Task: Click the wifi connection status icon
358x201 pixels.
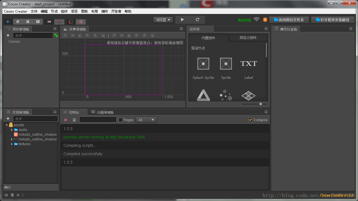Action: 256,20
